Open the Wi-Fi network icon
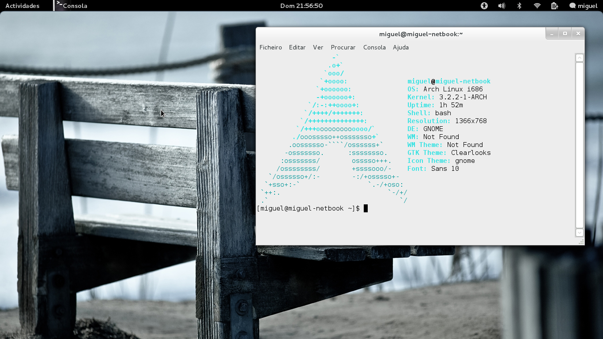The width and height of the screenshot is (603, 339). [x=537, y=6]
